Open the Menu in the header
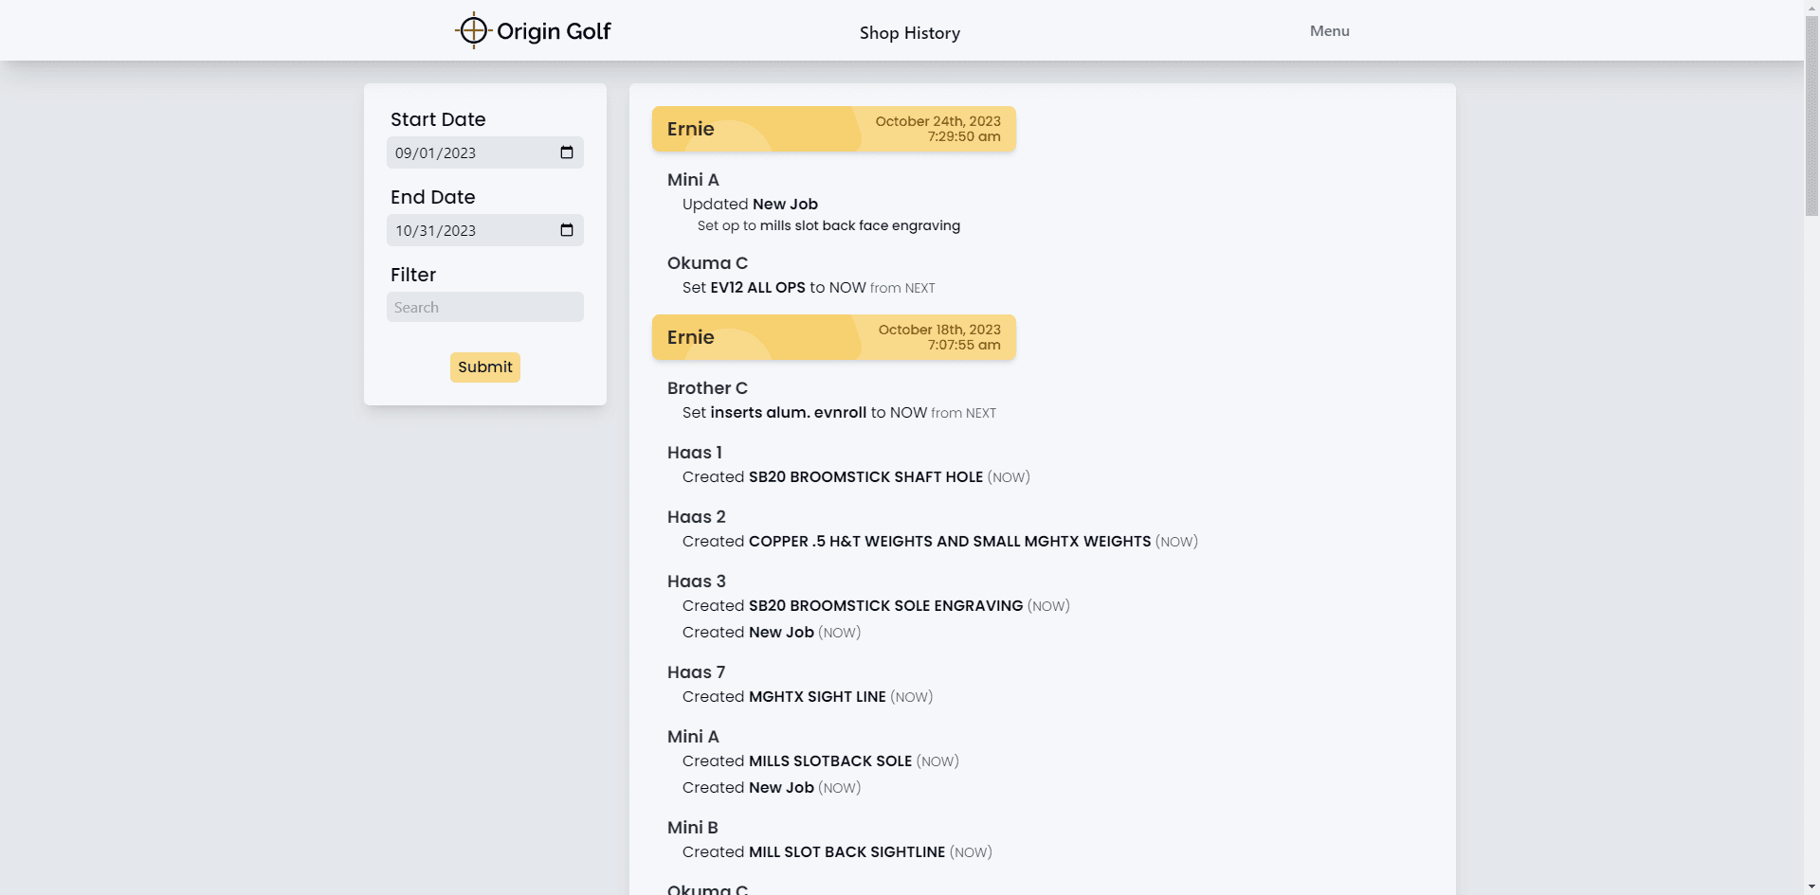 click(x=1329, y=31)
